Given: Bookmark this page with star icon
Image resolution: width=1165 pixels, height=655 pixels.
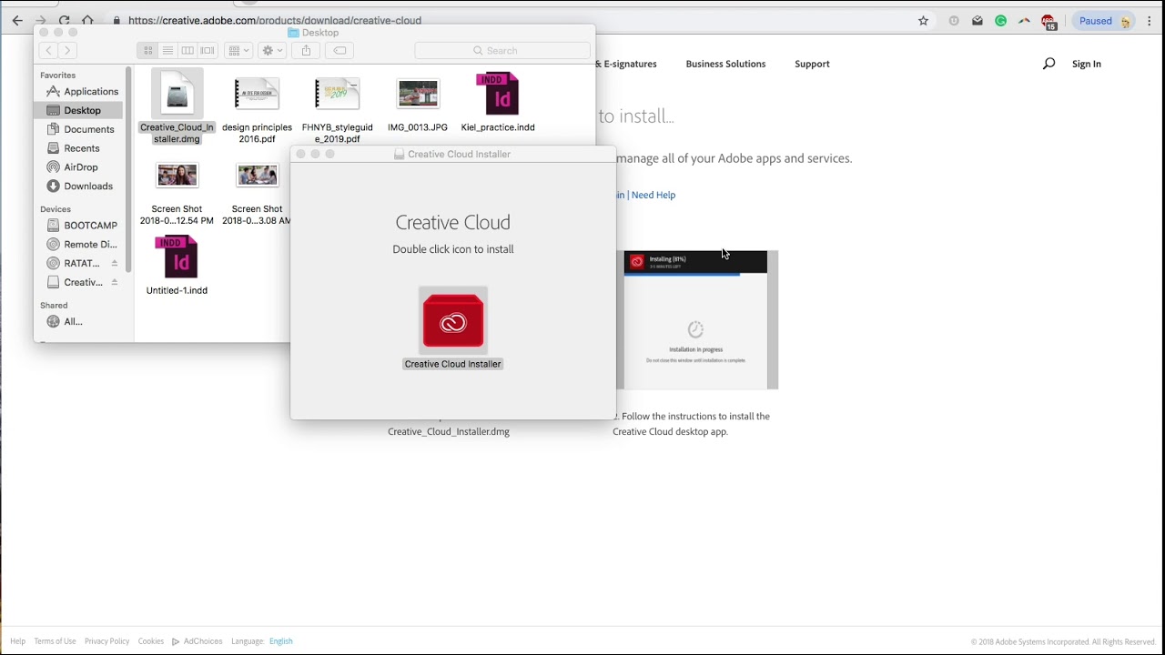Looking at the screenshot, I should pyautogui.click(x=923, y=21).
